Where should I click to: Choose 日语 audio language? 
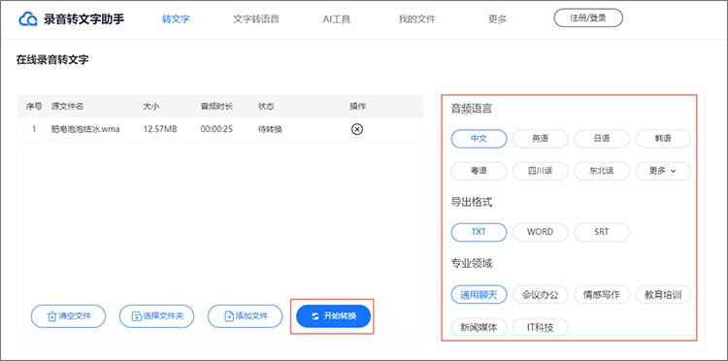(x=602, y=139)
